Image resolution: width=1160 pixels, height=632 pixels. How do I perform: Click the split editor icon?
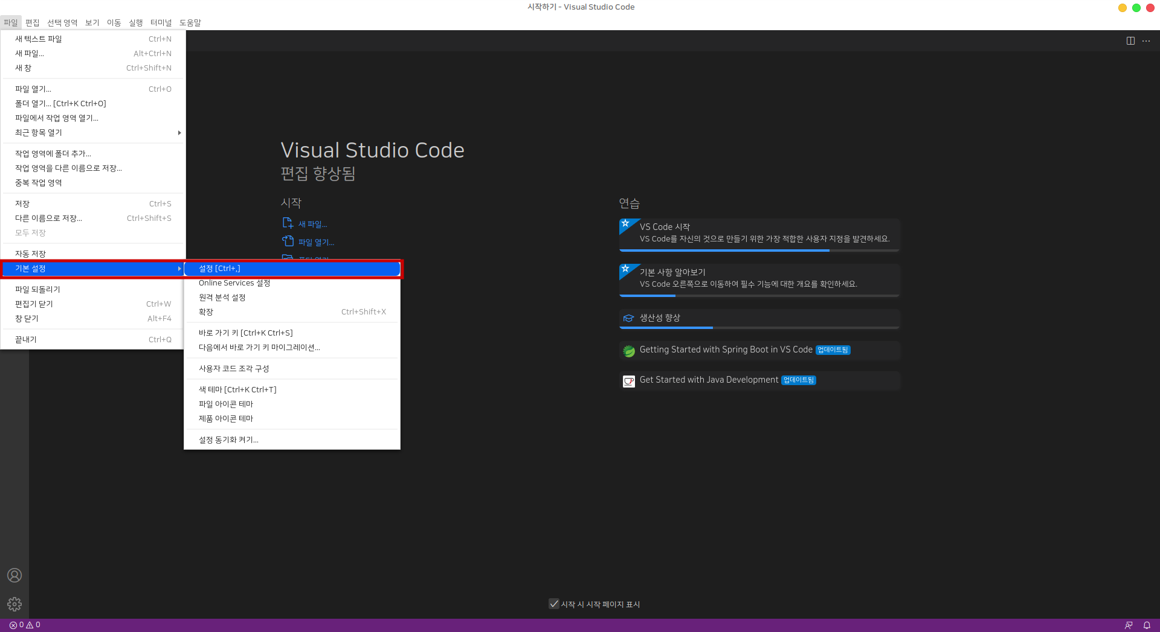pos(1130,40)
